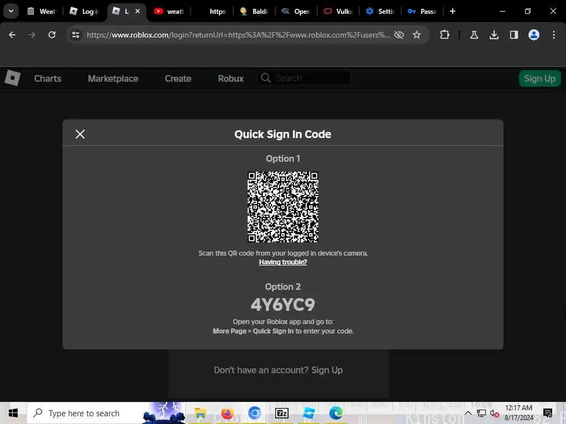Open Chromium from the taskbar

click(254, 413)
